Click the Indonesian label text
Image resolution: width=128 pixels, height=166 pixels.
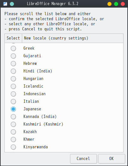point(35,94)
